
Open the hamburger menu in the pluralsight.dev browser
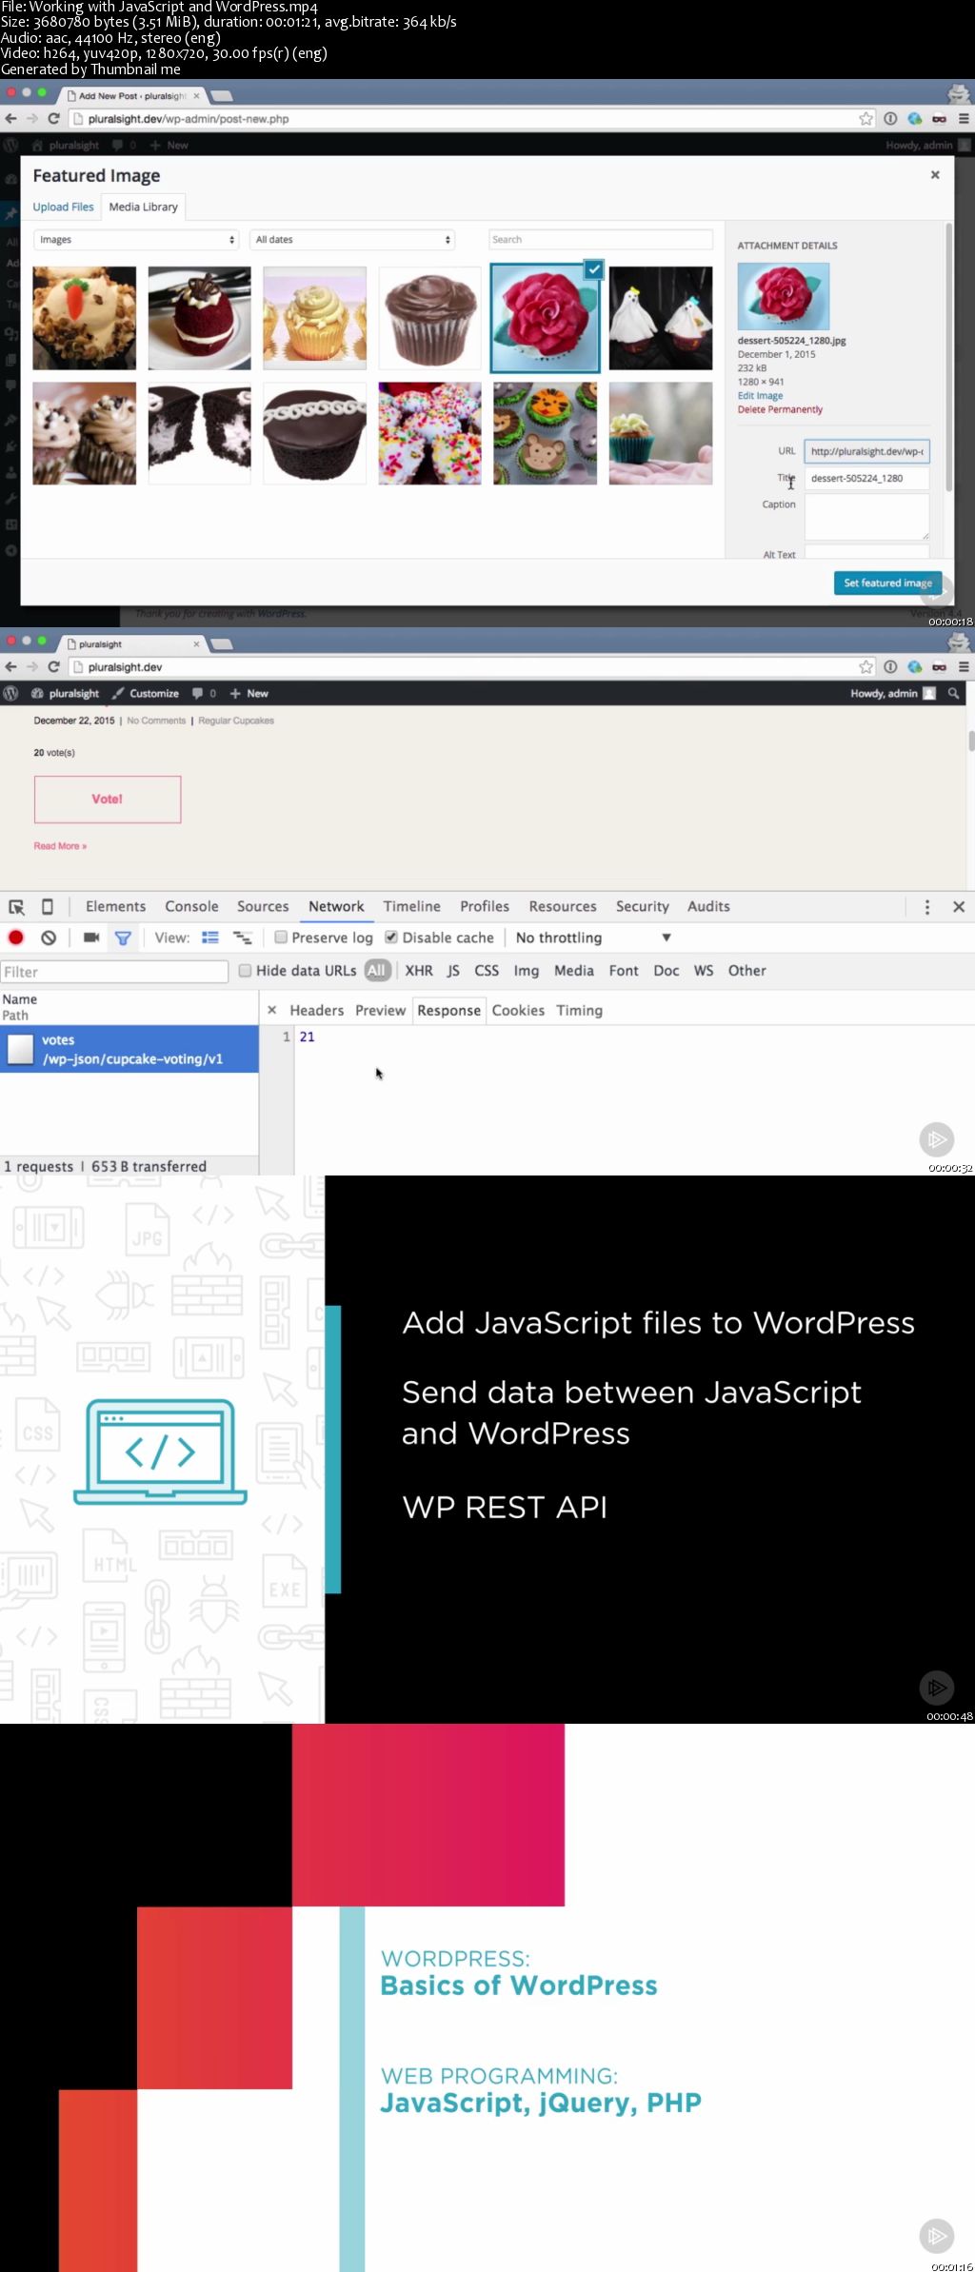[x=964, y=667]
